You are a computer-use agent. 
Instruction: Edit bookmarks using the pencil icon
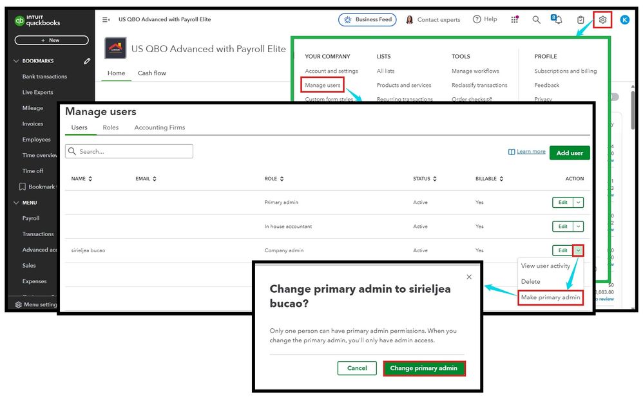pos(87,61)
